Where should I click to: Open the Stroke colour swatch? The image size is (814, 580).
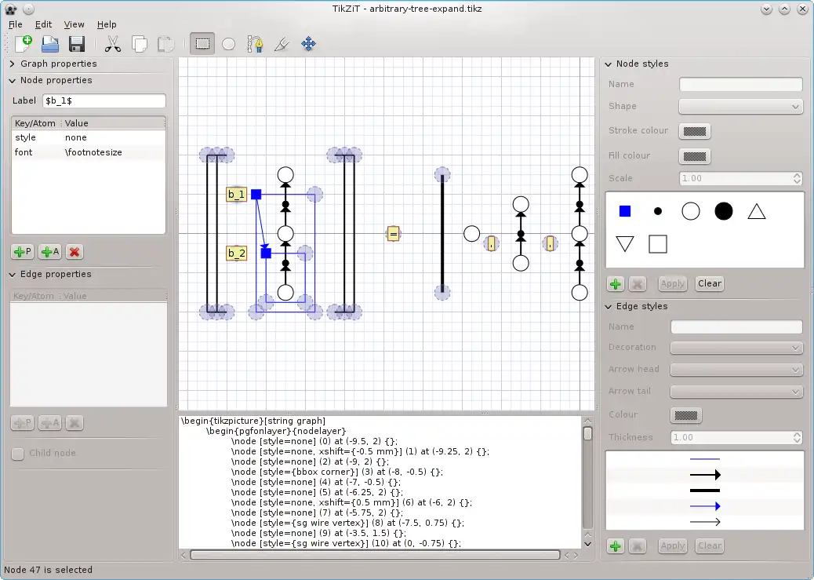click(694, 131)
